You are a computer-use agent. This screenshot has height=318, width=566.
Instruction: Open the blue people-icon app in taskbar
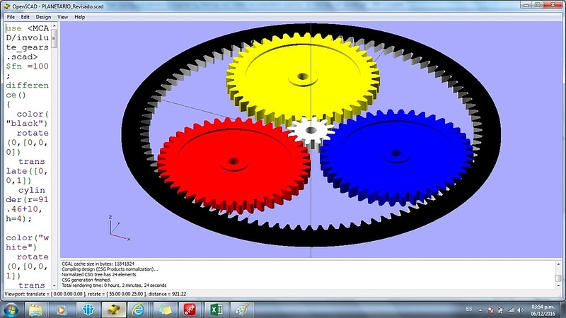[x=88, y=310]
